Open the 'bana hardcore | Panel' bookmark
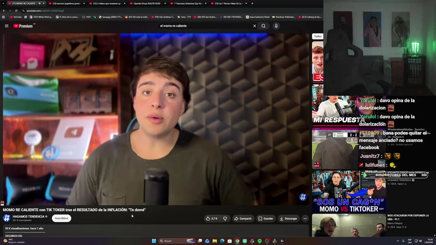Image resolution: width=436 pixels, height=245 pixels. point(258,17)
